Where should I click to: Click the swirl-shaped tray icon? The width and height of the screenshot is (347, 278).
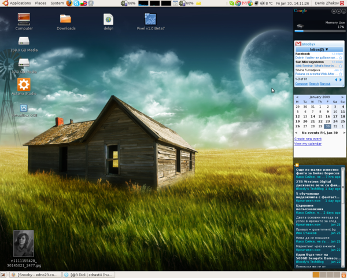coord(238,3)
